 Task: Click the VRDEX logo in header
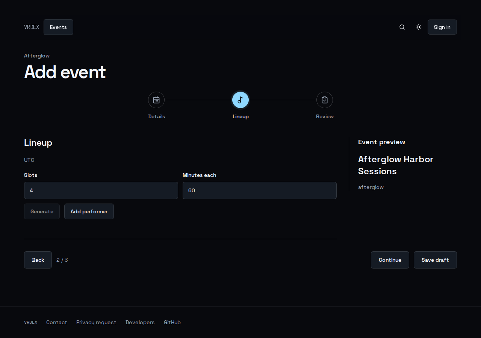point(32,27)
